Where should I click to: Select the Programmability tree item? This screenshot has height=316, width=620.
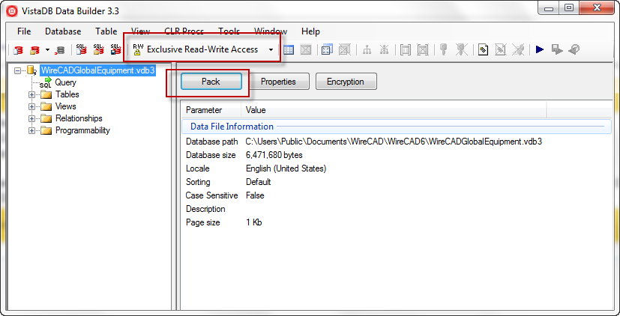(x=82, y=130)
